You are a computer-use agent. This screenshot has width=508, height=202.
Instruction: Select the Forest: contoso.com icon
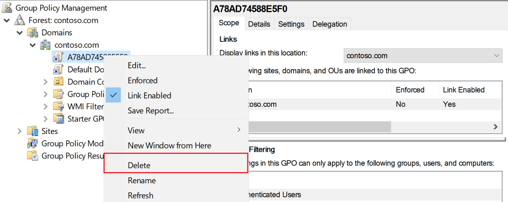tap(20, 20)
